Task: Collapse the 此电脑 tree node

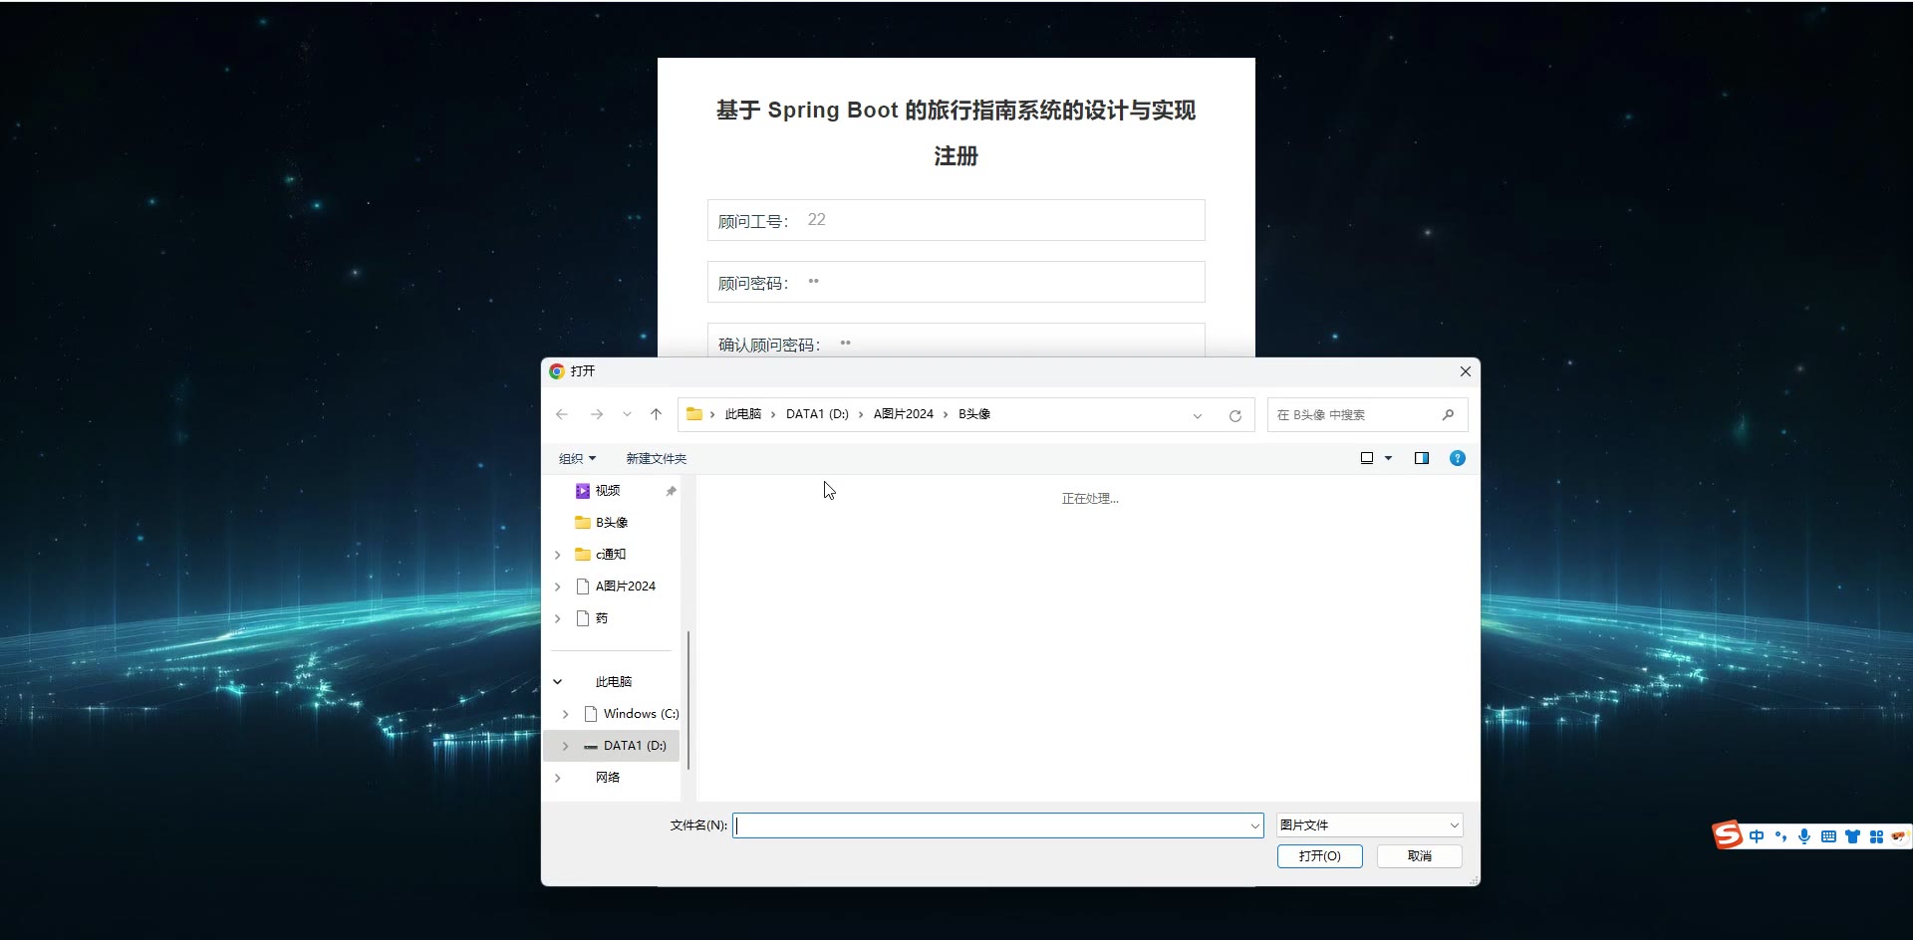Action: pos(558,682)
